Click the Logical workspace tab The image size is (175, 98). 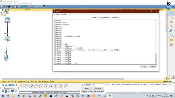point(5,10)
